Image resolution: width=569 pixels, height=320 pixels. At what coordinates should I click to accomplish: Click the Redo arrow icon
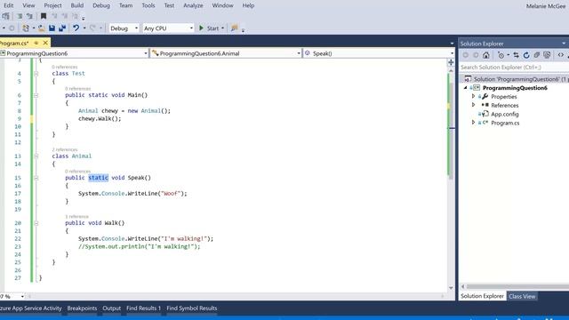[92, 28]
